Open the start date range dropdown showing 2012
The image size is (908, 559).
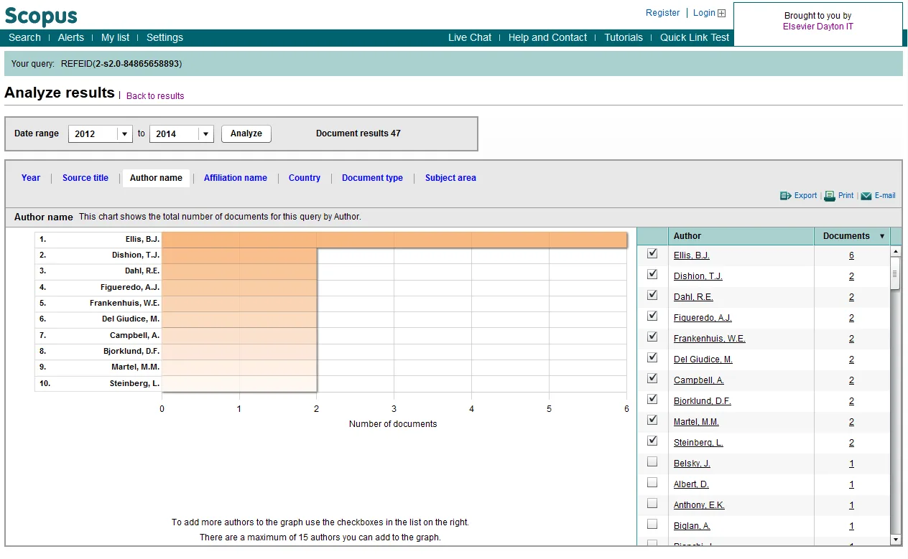tap(124, 133)
